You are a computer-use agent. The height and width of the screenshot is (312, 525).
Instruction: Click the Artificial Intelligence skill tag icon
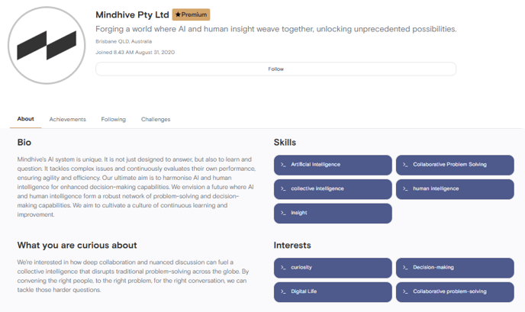(283, 165)
